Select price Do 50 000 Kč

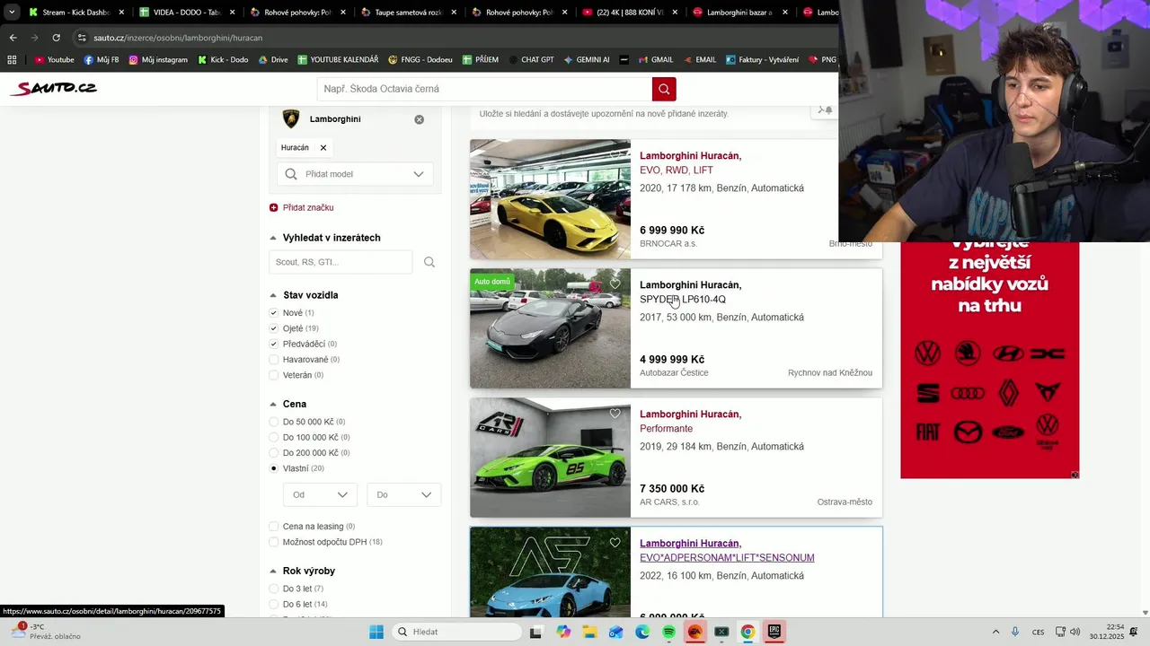[x=274, y=422]
